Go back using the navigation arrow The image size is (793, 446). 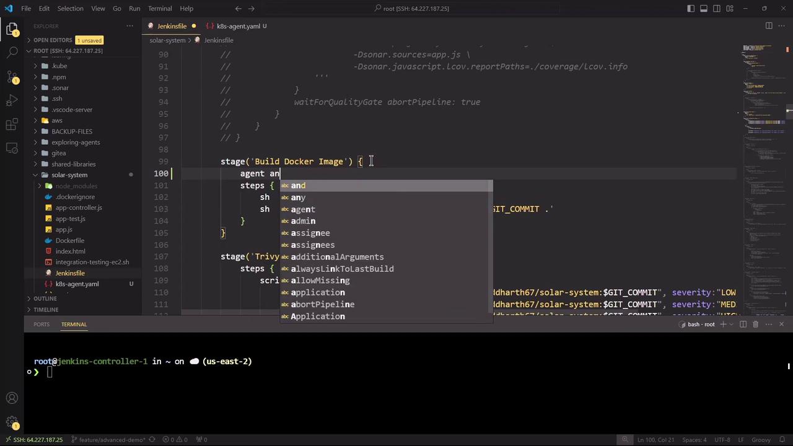pyautogui.click(x=239, y=9)
